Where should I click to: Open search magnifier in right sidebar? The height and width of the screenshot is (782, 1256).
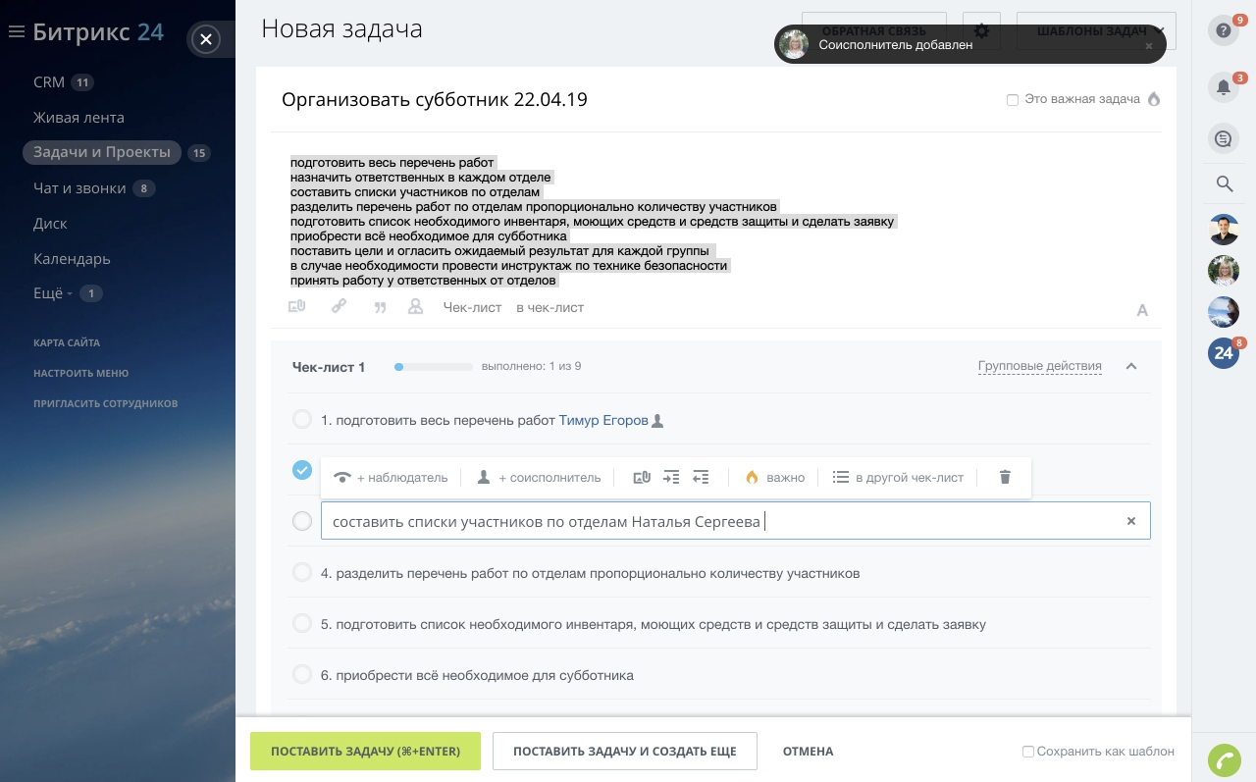pyautogui.click(x=1224, y=183)
